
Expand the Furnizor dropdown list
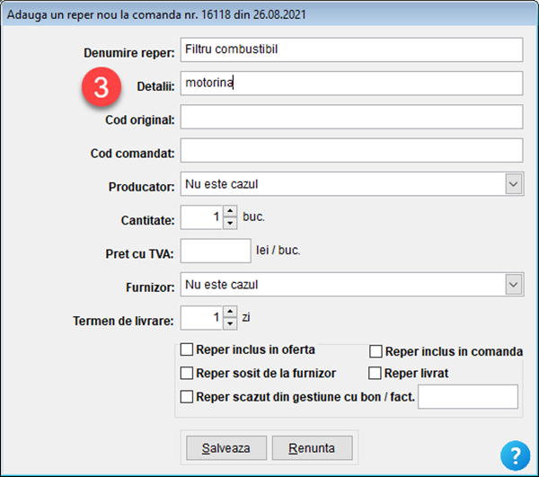513,285
